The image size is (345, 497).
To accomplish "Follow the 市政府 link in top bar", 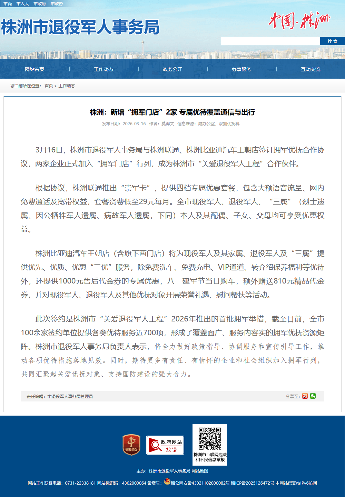I will tap(40, 4).
